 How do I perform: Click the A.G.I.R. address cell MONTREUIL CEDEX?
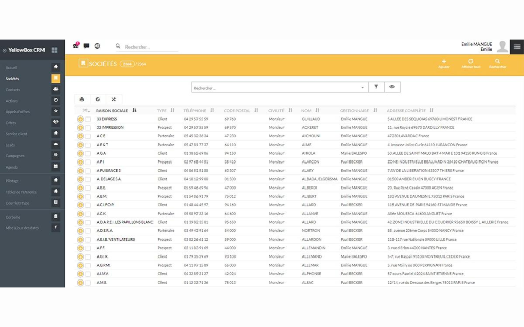[428, 257]
